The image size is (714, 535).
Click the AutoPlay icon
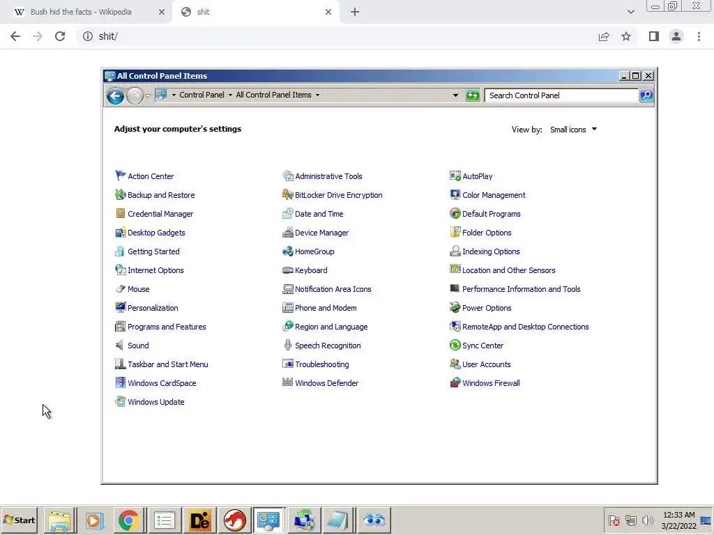pos(455,176)
